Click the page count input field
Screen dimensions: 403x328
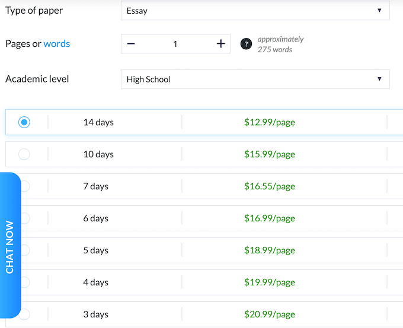175,44
